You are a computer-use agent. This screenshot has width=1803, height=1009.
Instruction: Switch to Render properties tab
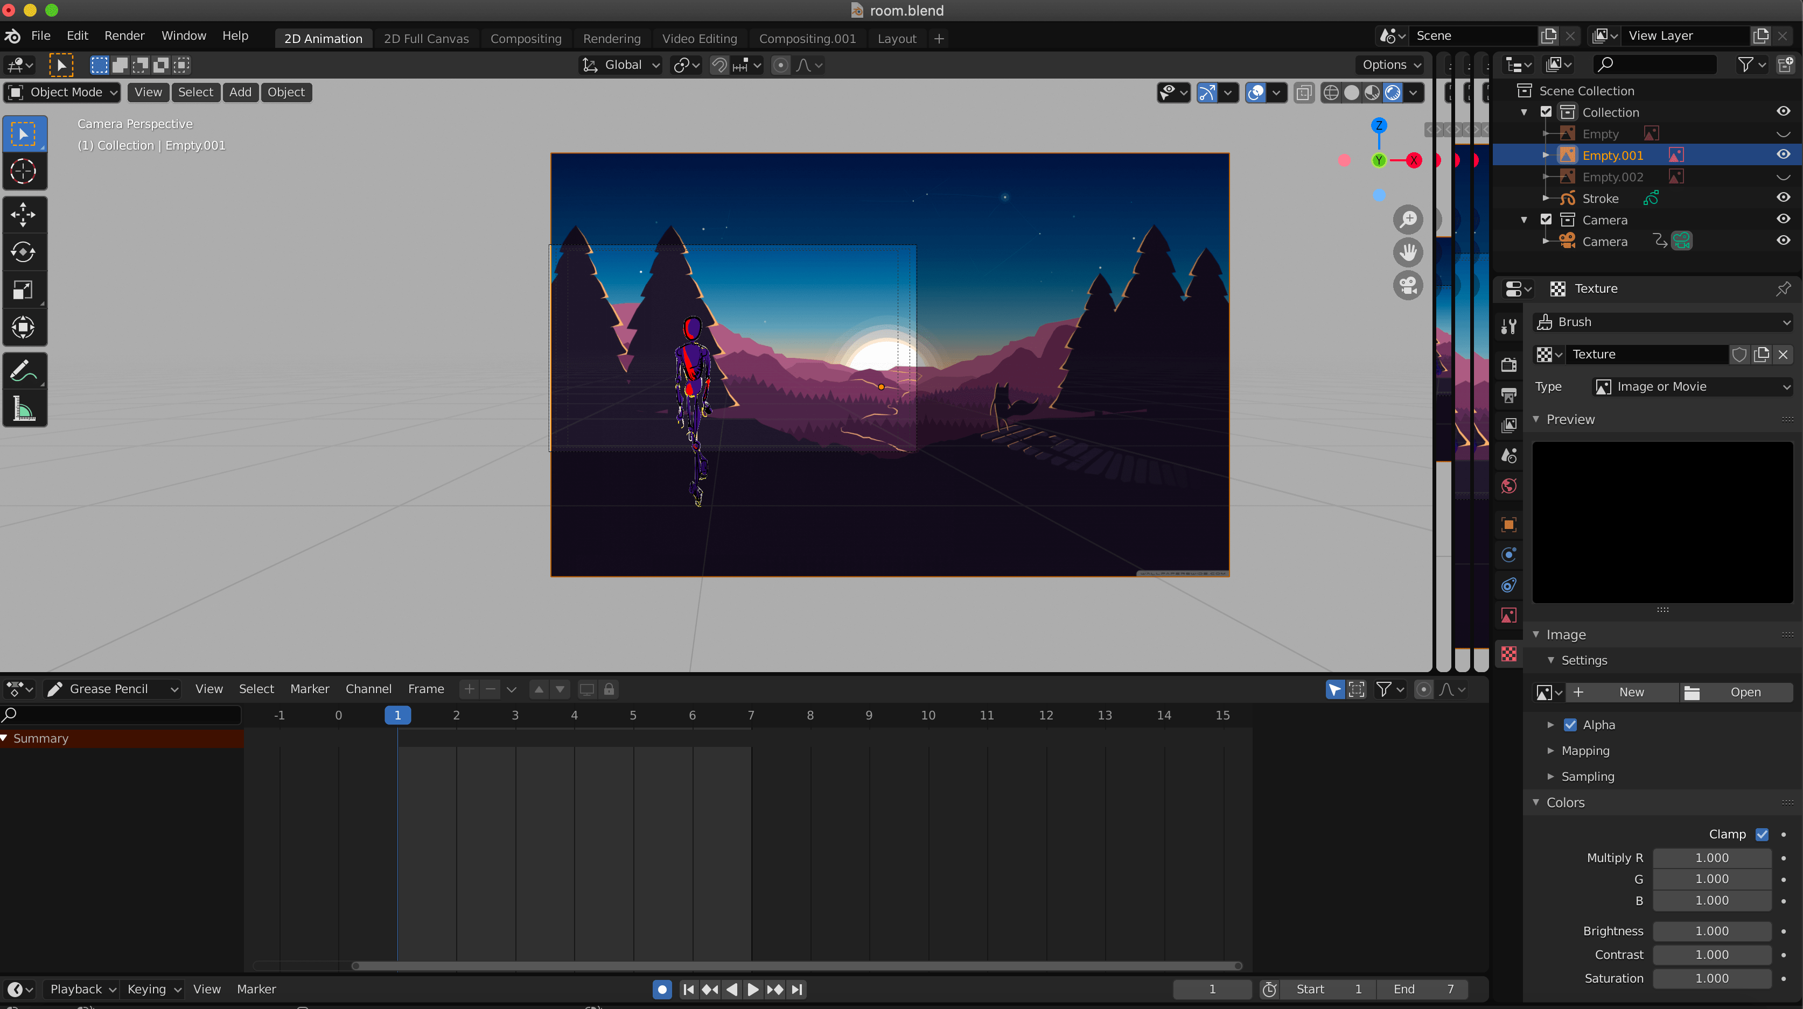point(1509,364)
